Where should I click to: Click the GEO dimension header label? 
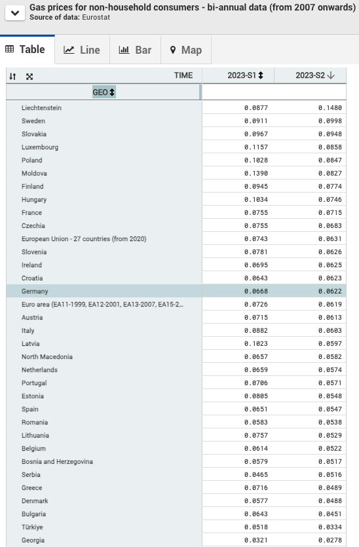100,92
